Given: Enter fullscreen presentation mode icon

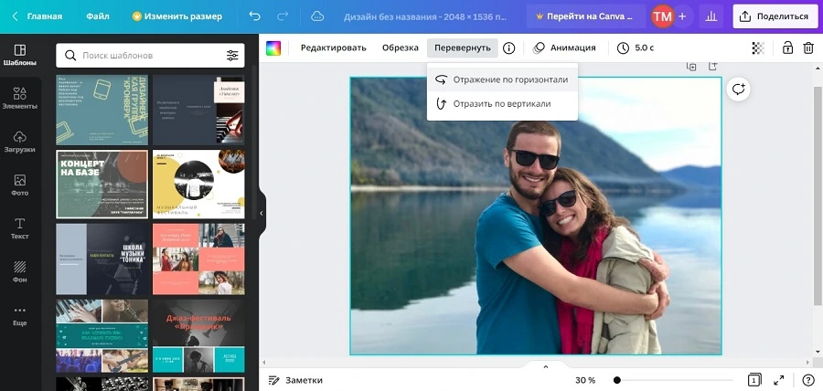Looking at the screenshot, I should pos(779,380).
